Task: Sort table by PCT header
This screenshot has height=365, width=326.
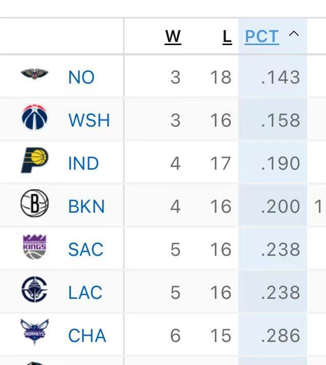Action: pos(261,37)
